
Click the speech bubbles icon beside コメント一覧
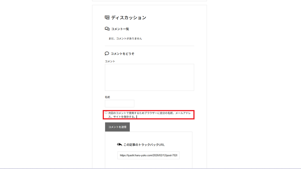pos(107,29)
